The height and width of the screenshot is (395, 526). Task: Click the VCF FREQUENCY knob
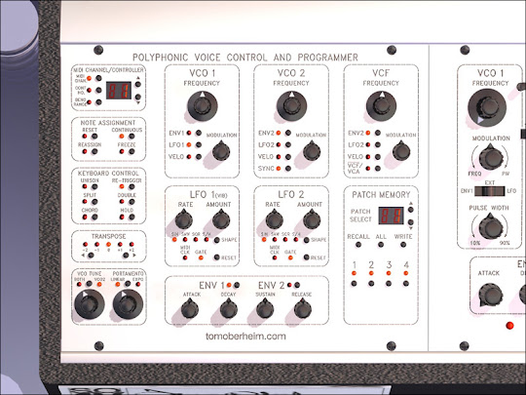(x=381, y=105)
